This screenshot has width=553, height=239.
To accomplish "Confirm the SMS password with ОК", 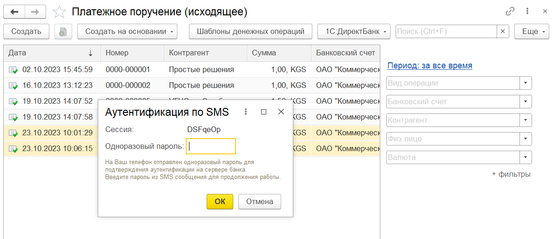I will tap(220, 201).
